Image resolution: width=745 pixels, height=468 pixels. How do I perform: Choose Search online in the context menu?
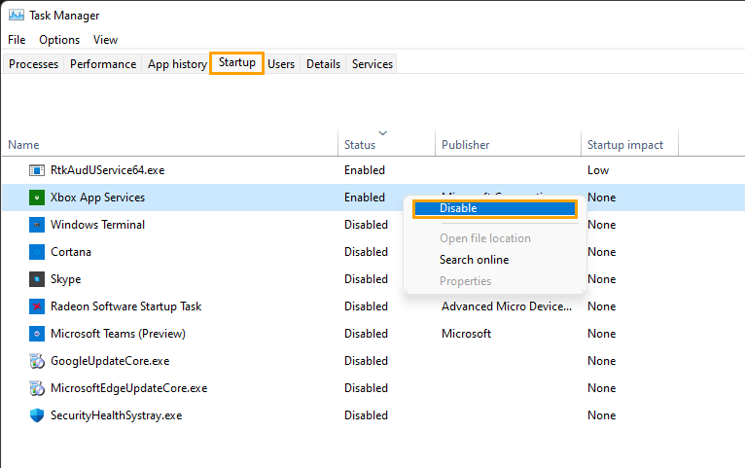tap(475, 260)
